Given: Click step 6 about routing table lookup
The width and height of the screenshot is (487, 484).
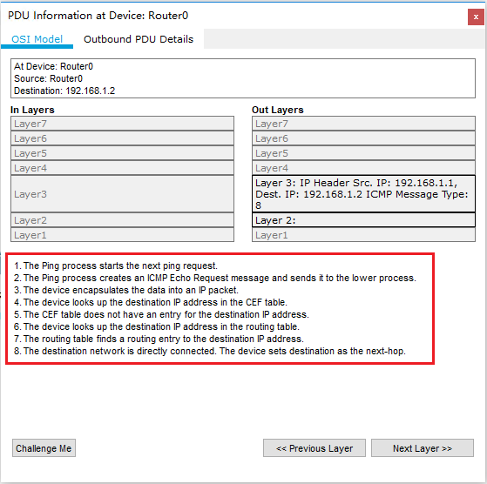Looking at the screenshot, I should tap(157, 326).
